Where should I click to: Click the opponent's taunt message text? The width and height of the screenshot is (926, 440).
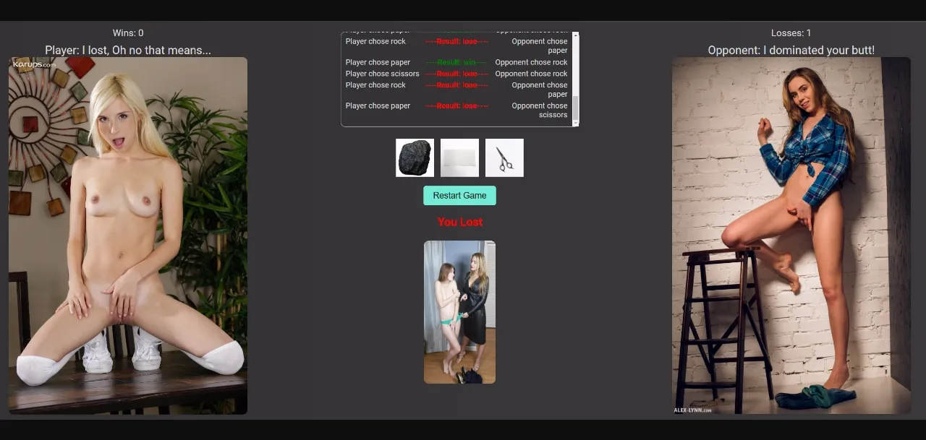tap(791, 50)
